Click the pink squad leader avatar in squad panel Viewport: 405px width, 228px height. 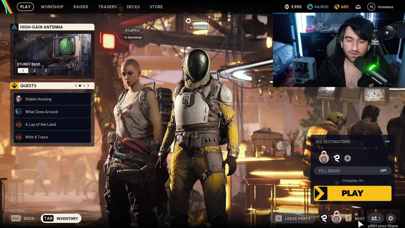tap(324, 158)
